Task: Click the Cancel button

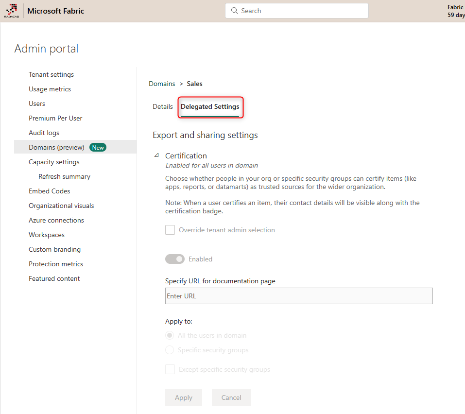Action: coord(231,397)
